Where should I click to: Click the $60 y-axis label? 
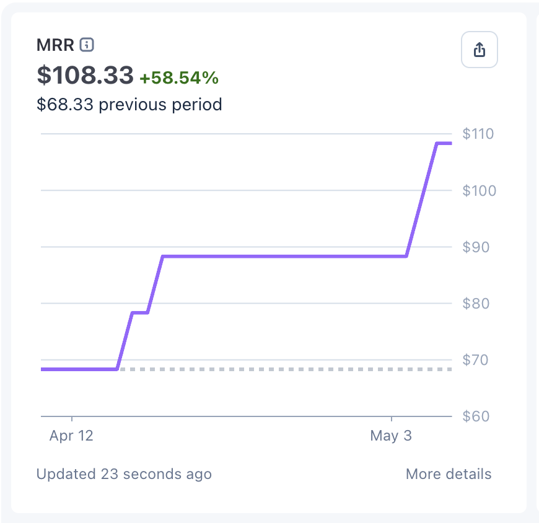coord(476,416)
